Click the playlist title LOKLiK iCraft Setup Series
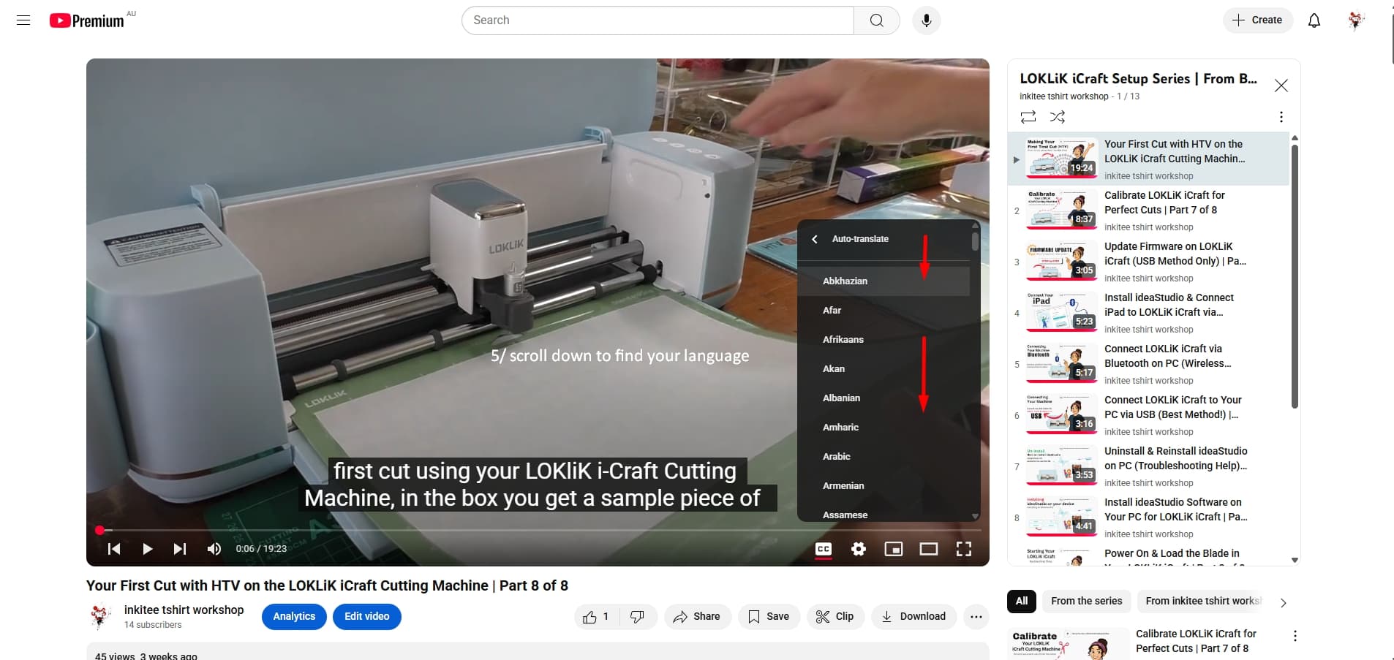The width and height of the screenshot is (1394, 660). (x=1138, y=79)
